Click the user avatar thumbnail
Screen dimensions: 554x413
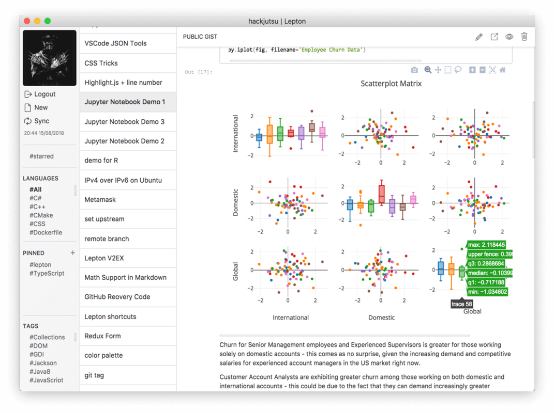tap(50, 58)
